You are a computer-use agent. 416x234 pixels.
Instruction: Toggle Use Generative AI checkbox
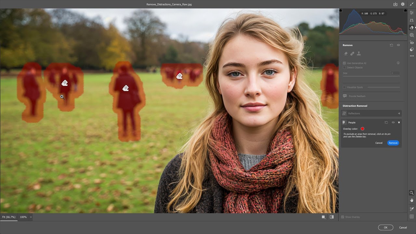[x=344, y=63]
